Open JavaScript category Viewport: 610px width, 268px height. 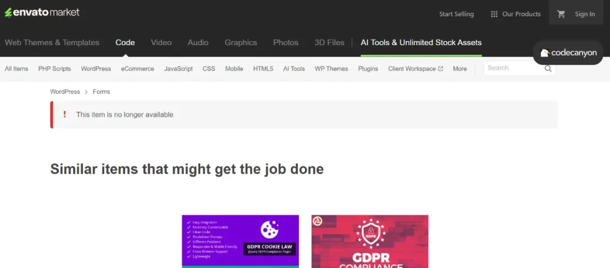coord(178,69)
